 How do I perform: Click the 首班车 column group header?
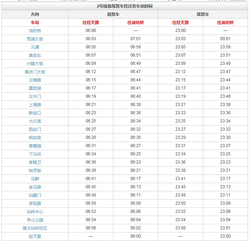click(113, 14)
